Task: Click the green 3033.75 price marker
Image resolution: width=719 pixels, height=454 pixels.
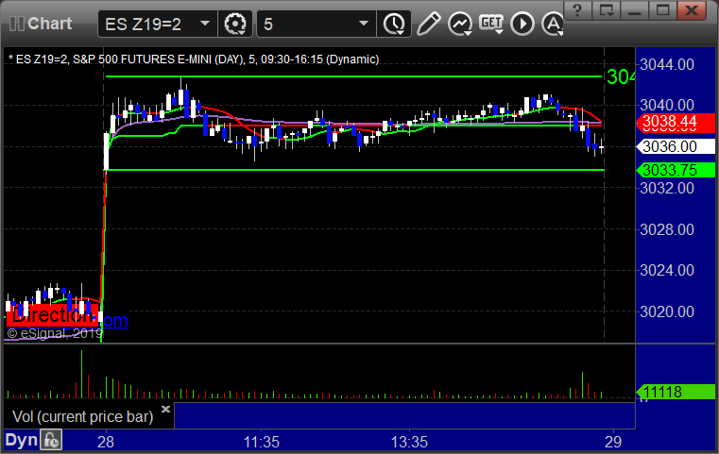Action: (x=676, y=170)
